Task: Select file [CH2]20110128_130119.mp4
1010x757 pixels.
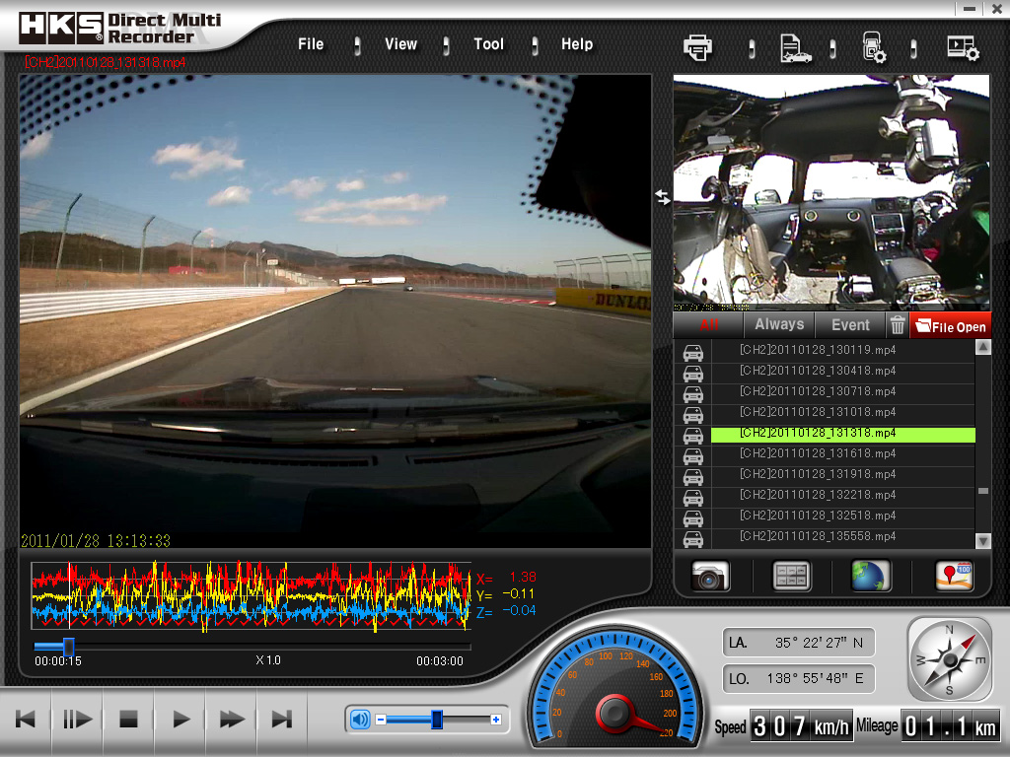Action: [842, 350]
